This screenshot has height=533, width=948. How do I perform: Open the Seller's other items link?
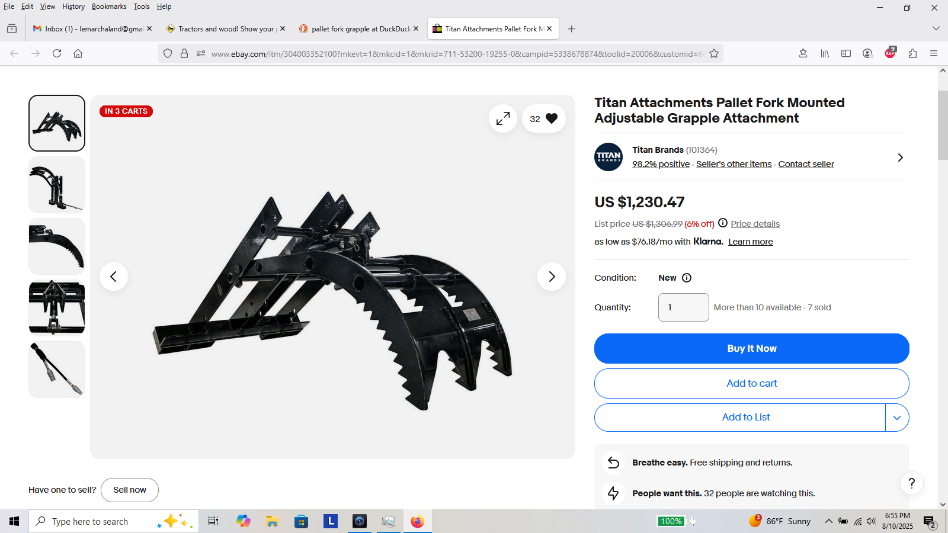tap(734, 164)
